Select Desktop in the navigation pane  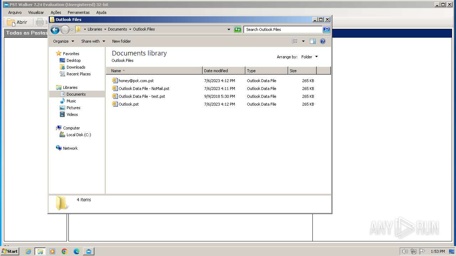click(x=73, y=60)
